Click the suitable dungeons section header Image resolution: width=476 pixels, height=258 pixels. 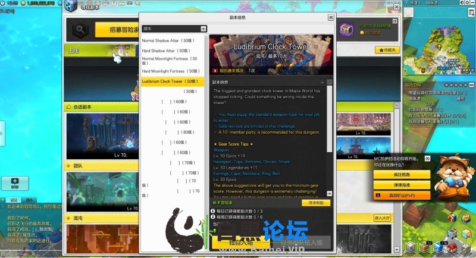tap(102, 107)
